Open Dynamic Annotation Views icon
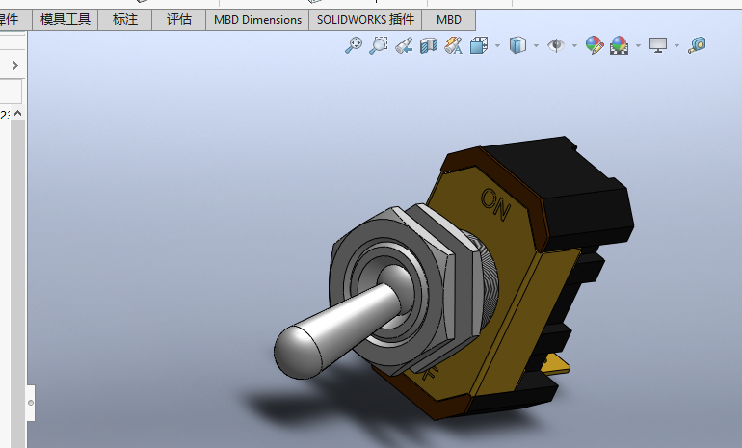Screen dimensions: 742x448 [x=453, y=46]
